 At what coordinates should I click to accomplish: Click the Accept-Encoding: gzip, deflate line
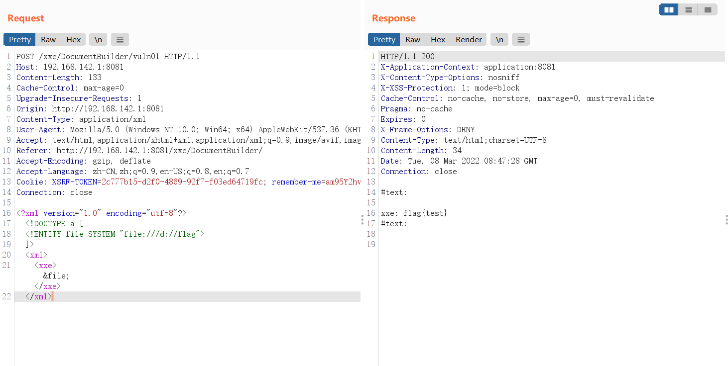84,161
